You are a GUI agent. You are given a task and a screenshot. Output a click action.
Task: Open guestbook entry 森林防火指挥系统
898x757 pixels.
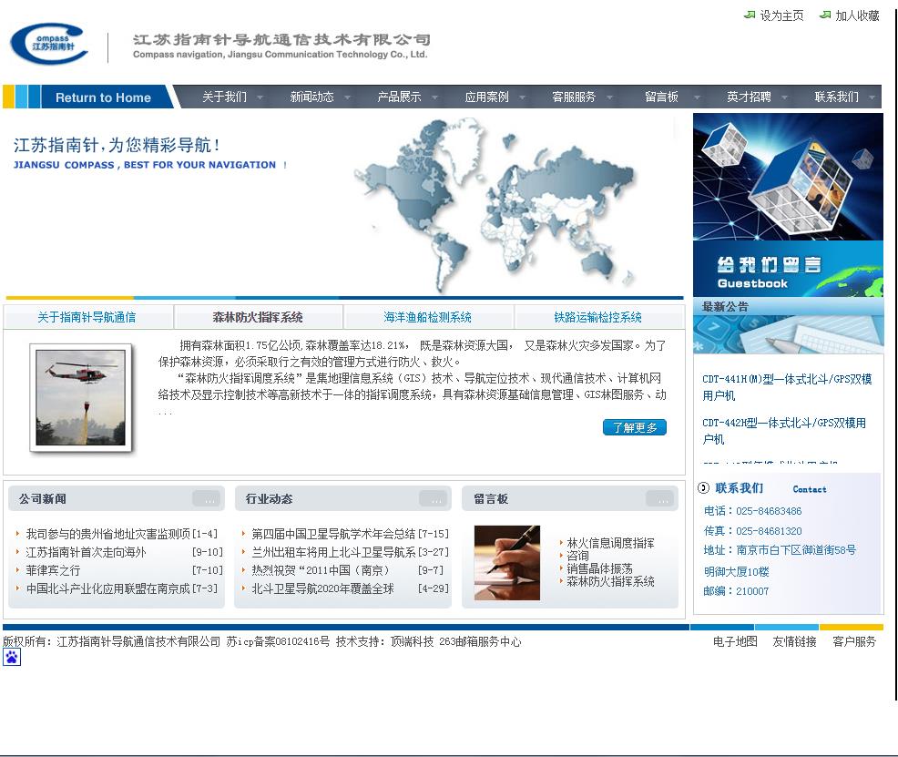(610, 581)
